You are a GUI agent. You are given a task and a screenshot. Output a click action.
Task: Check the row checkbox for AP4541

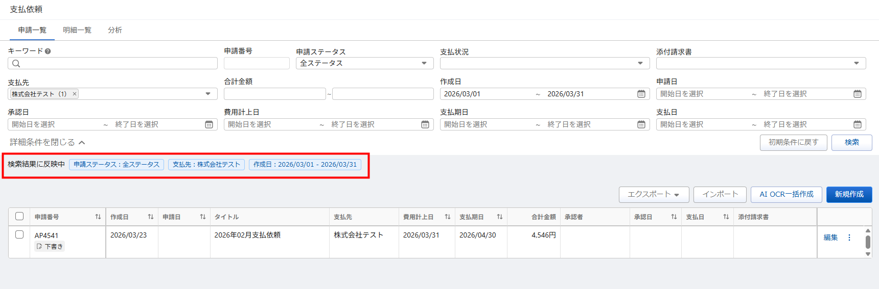point(19,234)
